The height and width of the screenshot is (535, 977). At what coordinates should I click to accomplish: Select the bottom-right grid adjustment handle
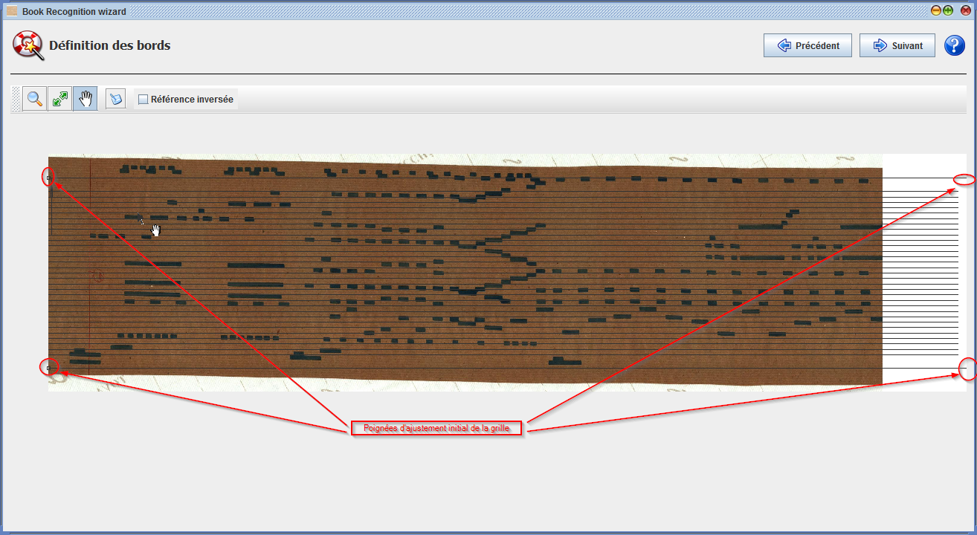[x=967, y=369]
